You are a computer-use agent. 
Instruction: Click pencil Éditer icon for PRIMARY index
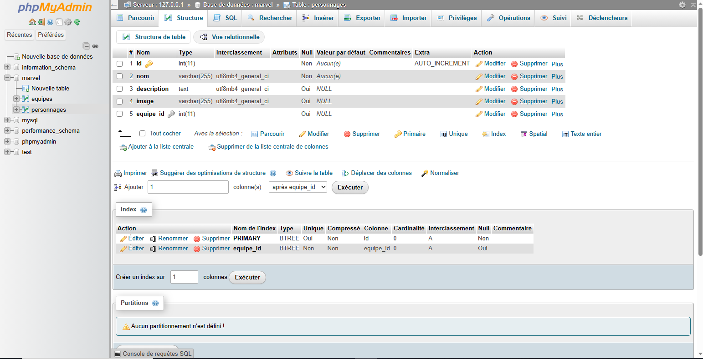pos(123,239)
